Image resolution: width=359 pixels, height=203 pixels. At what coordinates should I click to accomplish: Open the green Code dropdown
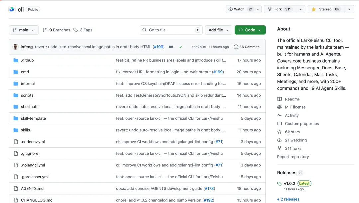(x=250, y=30)
